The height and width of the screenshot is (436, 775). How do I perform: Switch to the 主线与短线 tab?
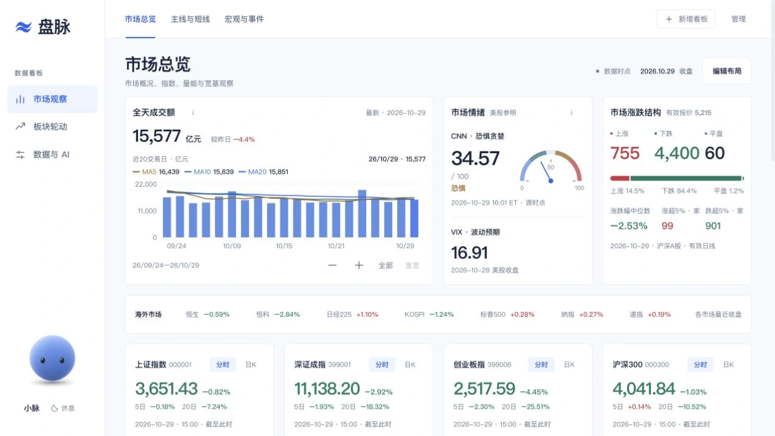point(190,19)
